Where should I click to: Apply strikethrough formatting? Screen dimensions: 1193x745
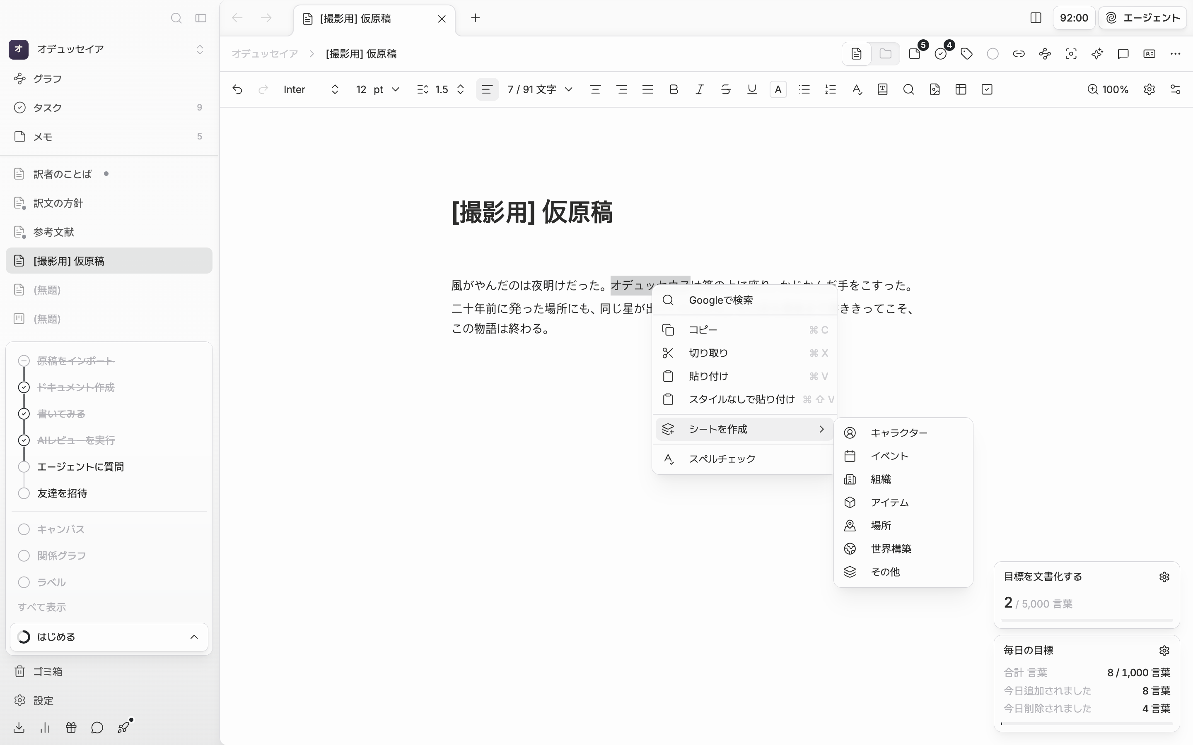point(726,89)
